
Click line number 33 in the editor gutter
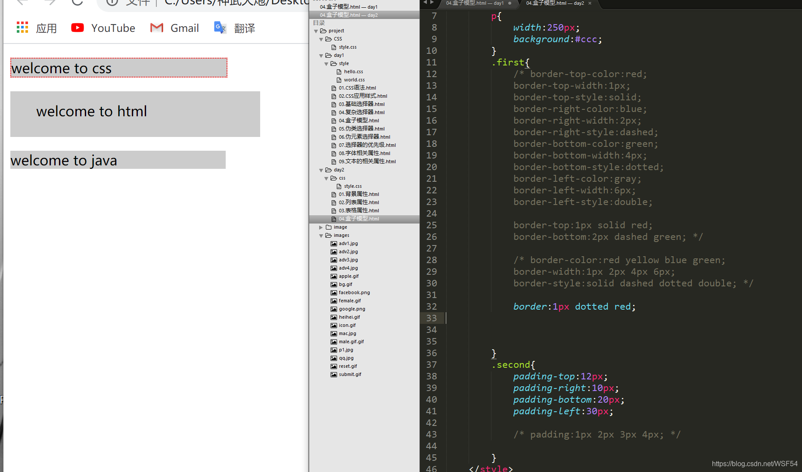(x=432, y=318)
